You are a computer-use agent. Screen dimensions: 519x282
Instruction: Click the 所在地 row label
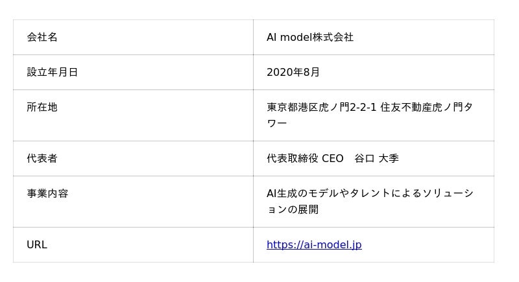pyautogui.click(x=42, y=108)
